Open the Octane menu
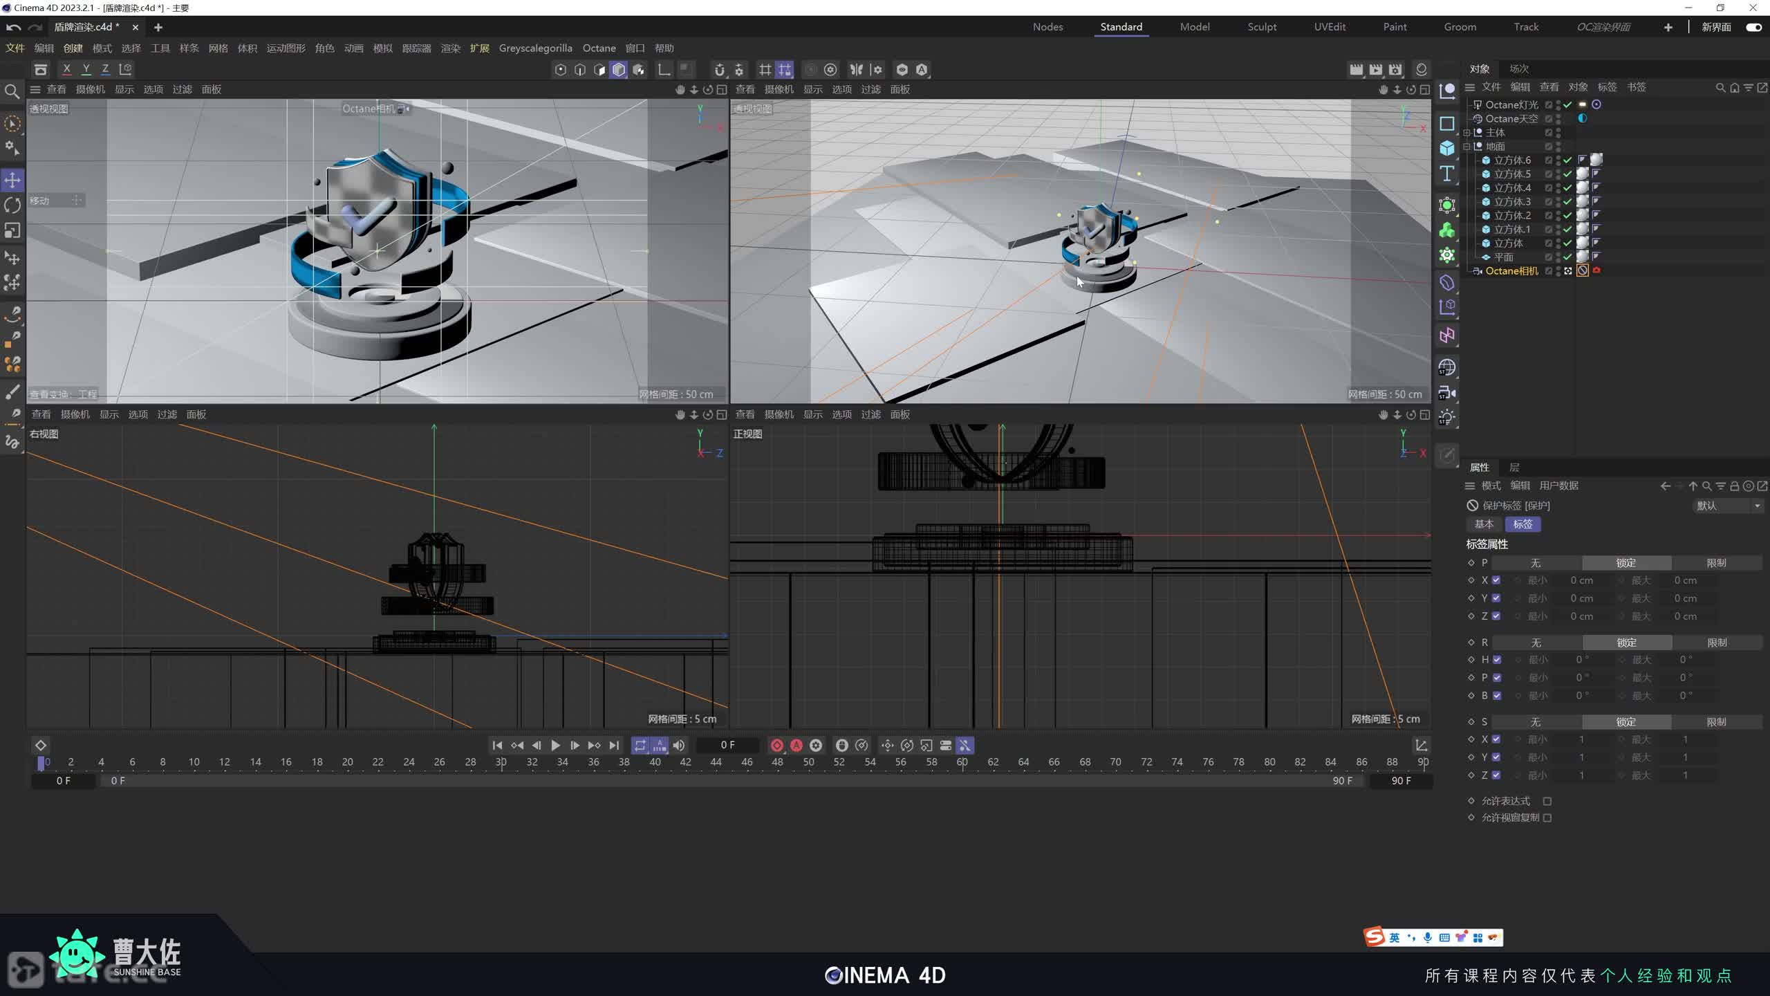This screenshot has height=996, width=1770. pyautogui.click(x=599, y=48)
